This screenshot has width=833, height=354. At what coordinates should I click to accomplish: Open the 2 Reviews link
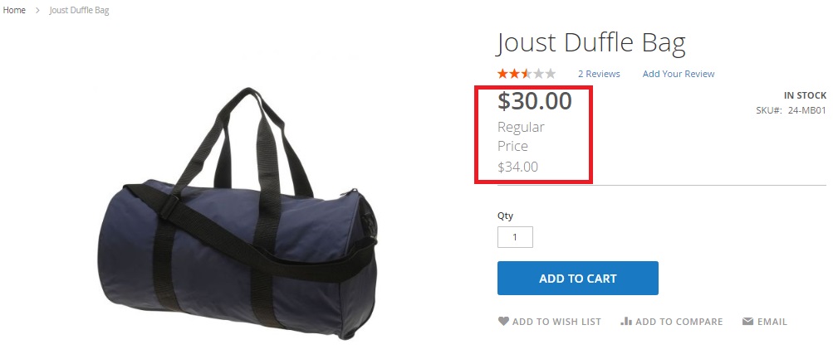point(599,74)
